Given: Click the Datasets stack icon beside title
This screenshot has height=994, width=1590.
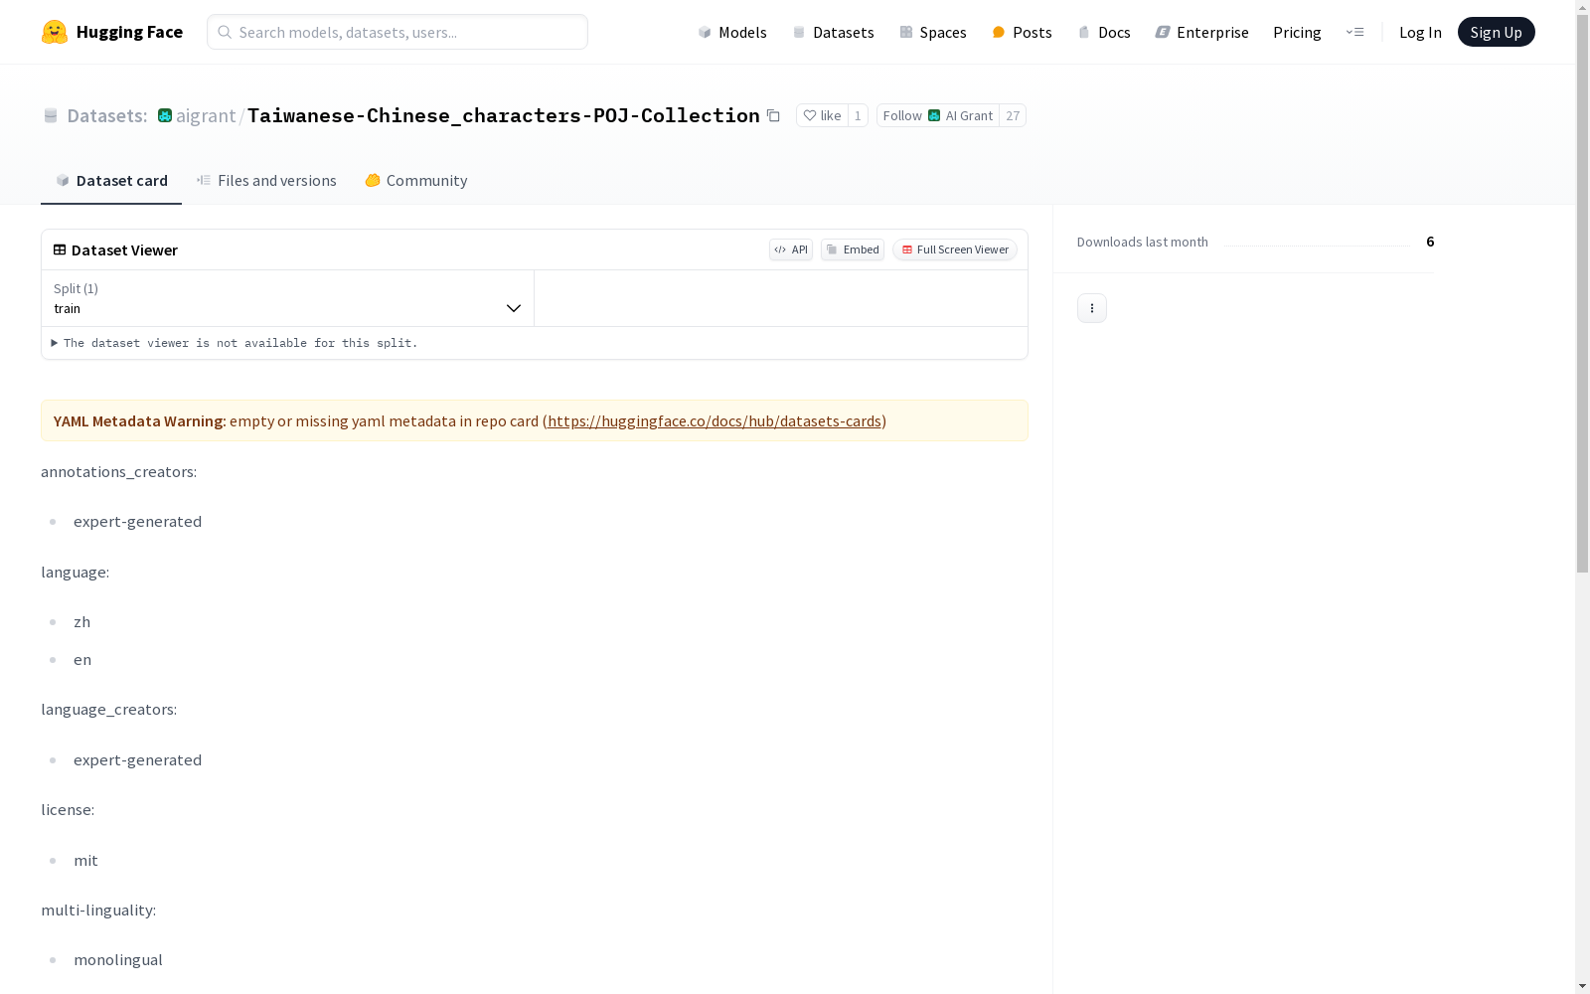Looking at the screenshot, I should (51, 115).
